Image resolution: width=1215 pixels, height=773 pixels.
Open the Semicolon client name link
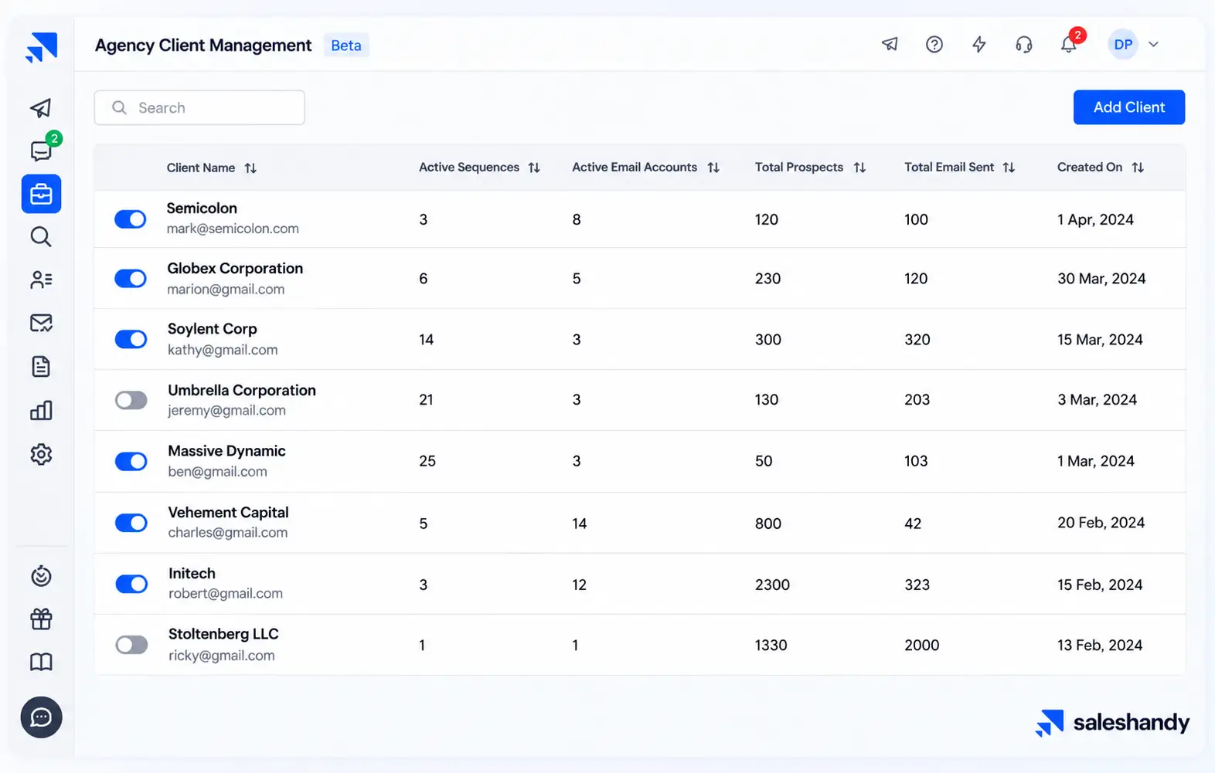coord(202,209)
